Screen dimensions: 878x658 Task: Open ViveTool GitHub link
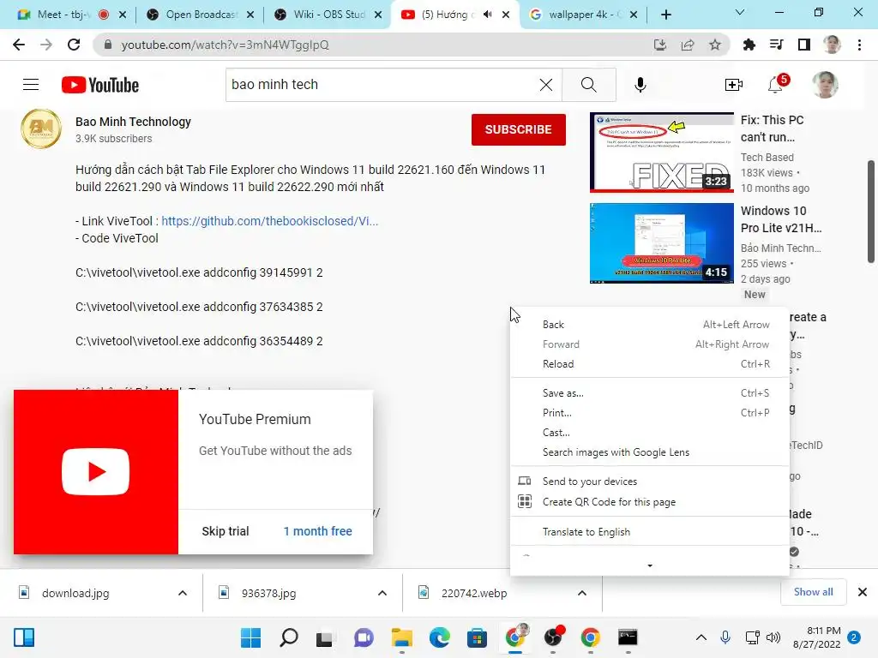tap(270, 221)
